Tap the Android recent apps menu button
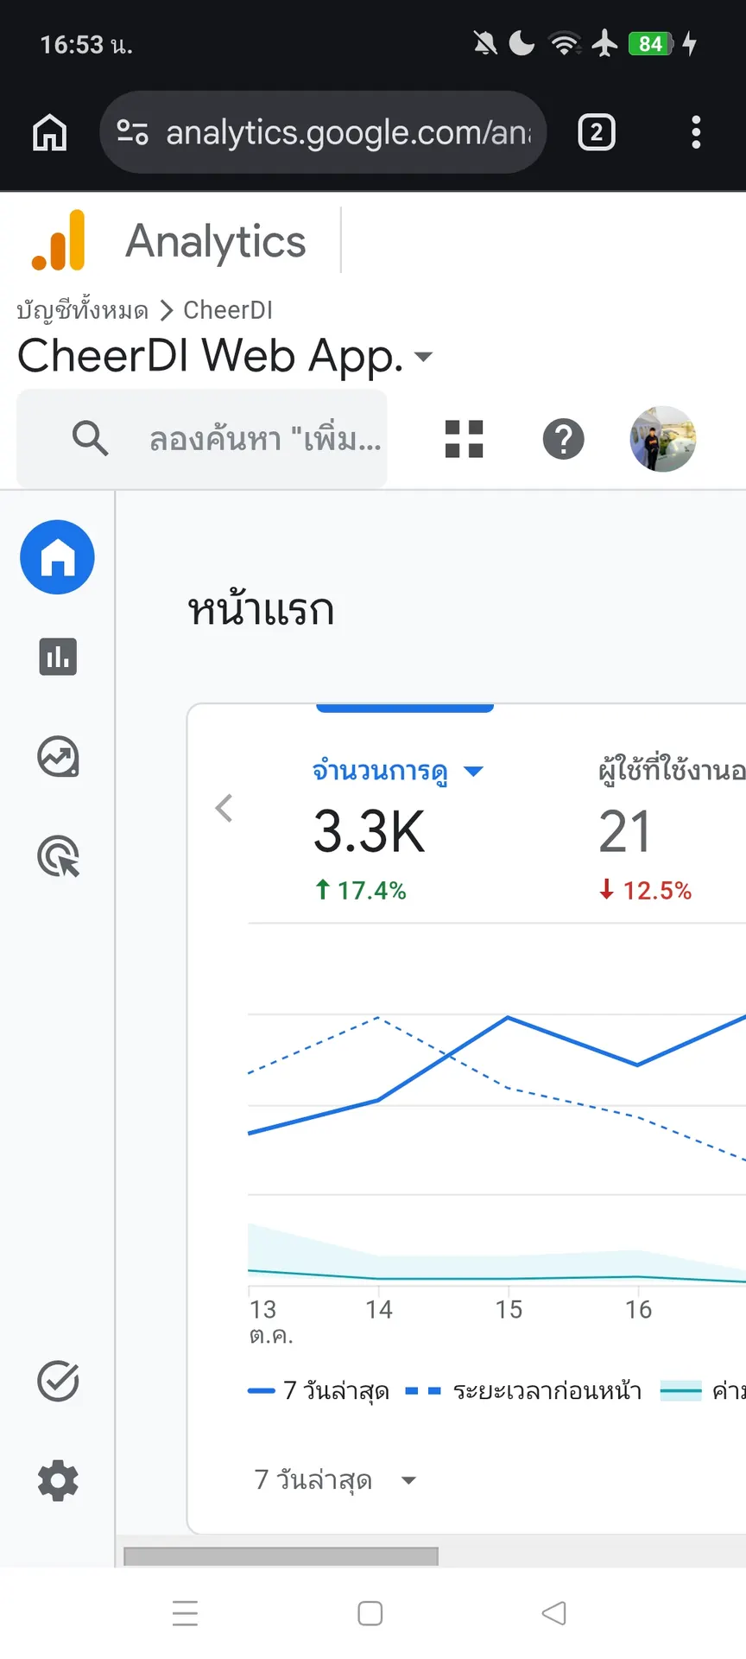The height and width of the screenshot is (1659, 746). coord(185,1613)
